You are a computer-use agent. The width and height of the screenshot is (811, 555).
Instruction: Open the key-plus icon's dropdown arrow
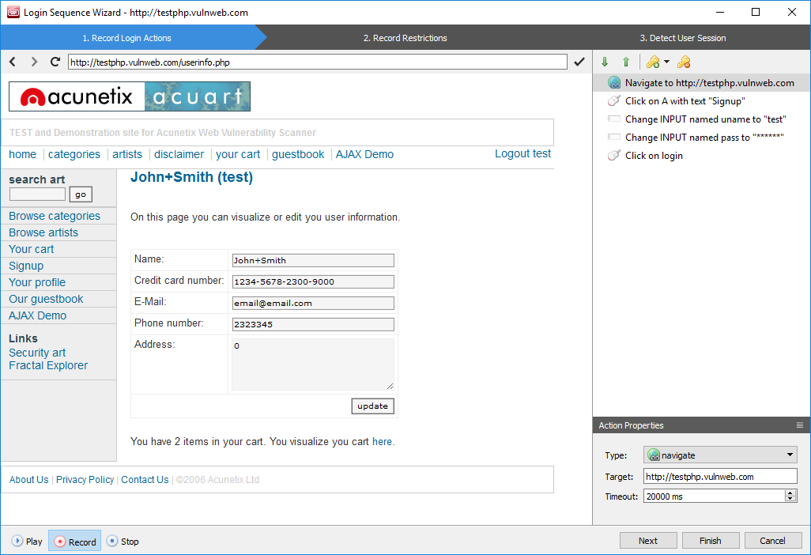click(666, 62)
